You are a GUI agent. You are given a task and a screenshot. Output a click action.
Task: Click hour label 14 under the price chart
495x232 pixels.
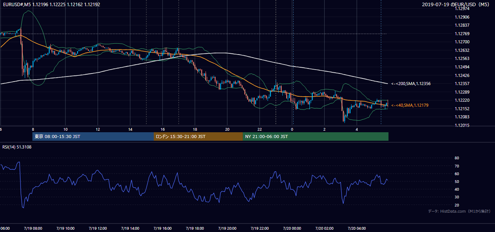[130, 129]
